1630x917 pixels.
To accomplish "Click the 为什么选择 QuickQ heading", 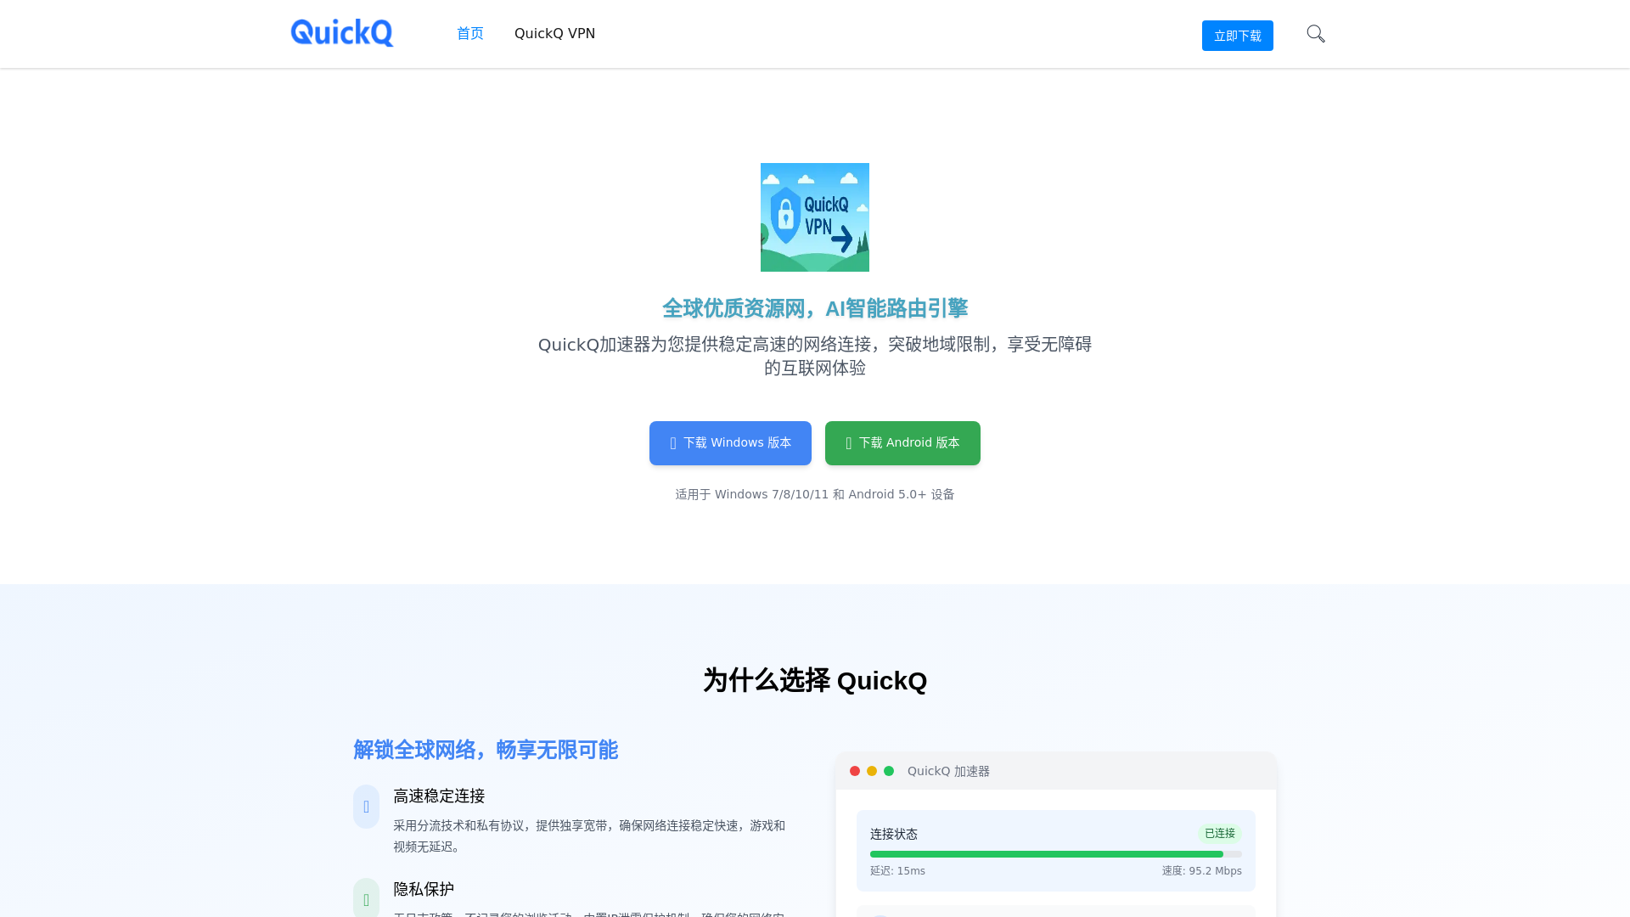I will (x=815, y=680).
